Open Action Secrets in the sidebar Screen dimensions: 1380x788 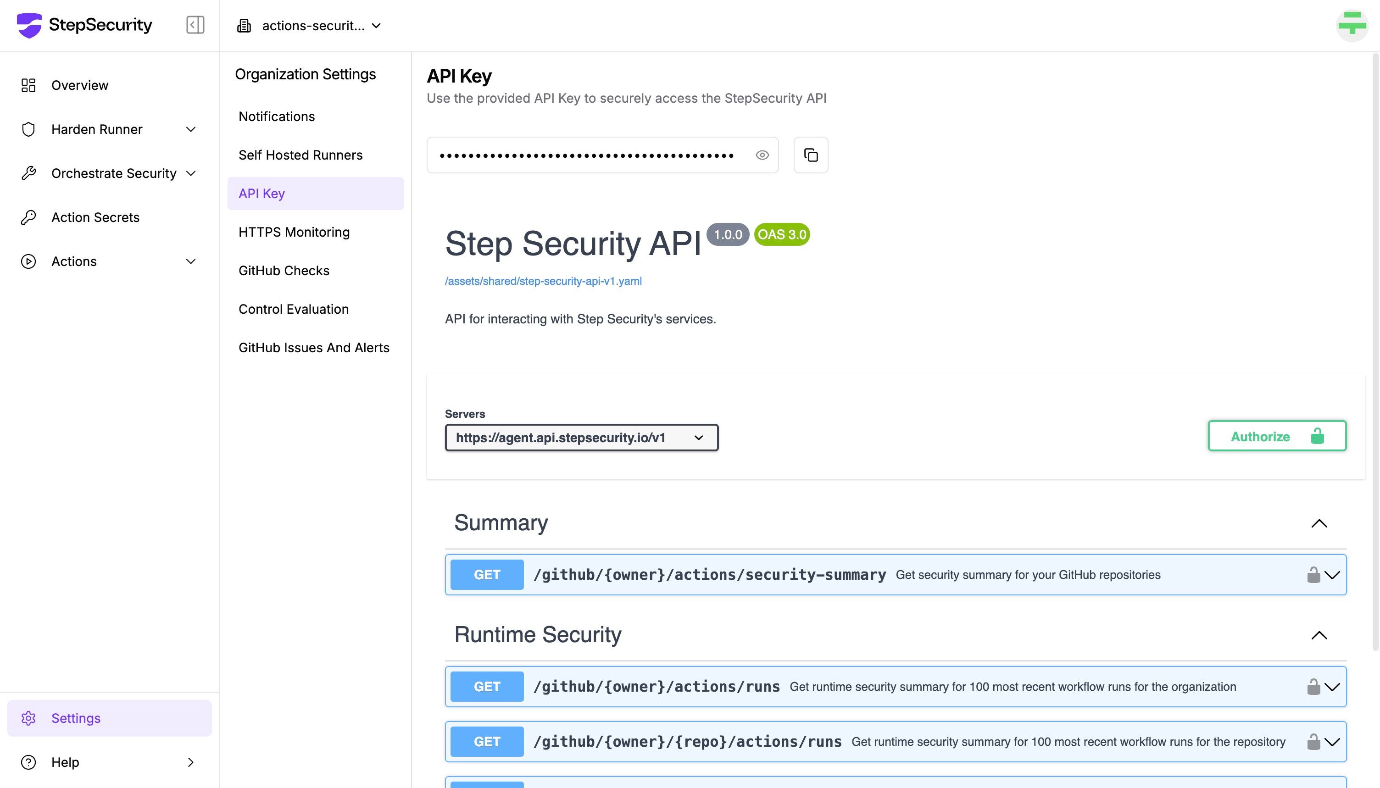(x=95, y=217)
